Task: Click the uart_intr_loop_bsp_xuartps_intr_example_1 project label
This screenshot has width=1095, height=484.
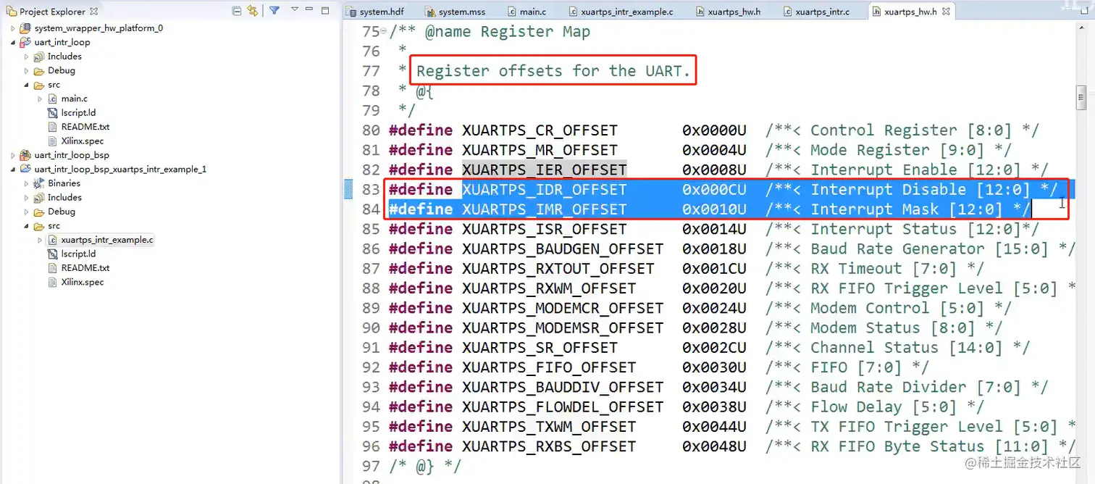Action: coord(120,170)
